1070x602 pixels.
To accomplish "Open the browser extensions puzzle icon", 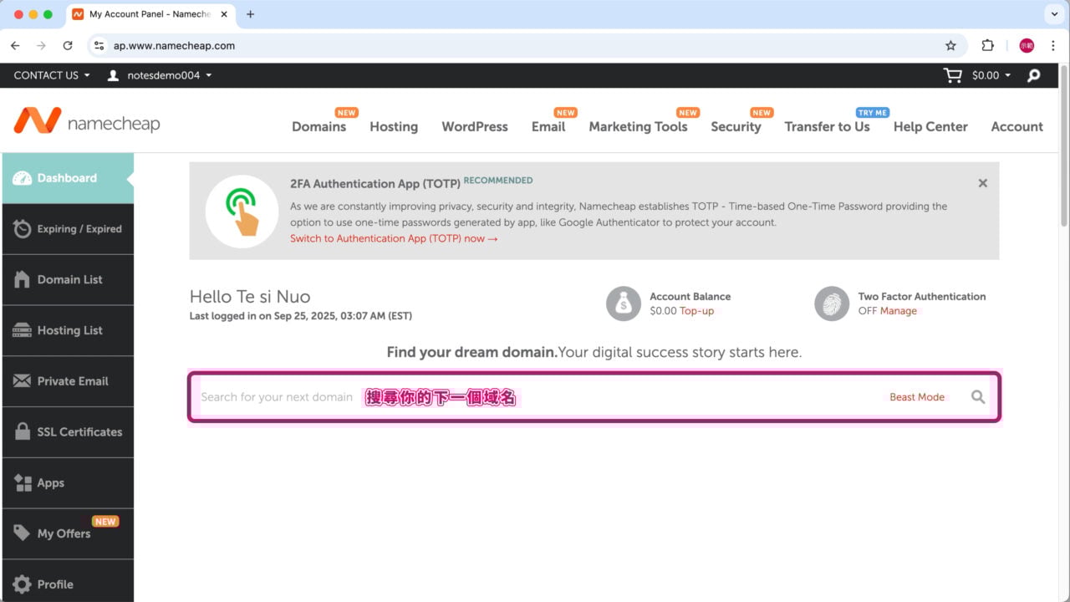I will point(987,46).
